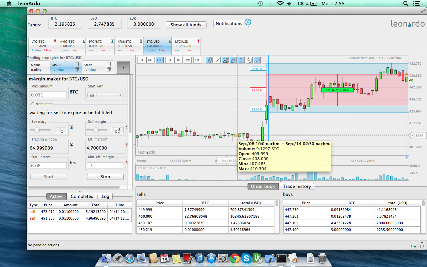The width and height of the screenshot is (427, 267).
Task: Toggle the robot bots overlay icon
Action: [x=225, y=60]
